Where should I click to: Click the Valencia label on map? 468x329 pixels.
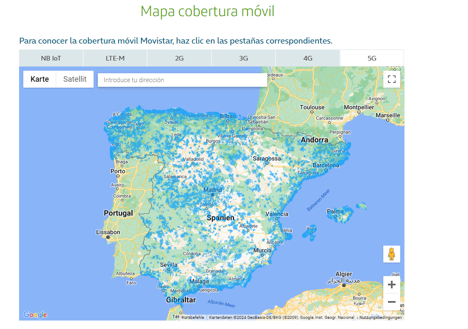click(x=277, y=214)
